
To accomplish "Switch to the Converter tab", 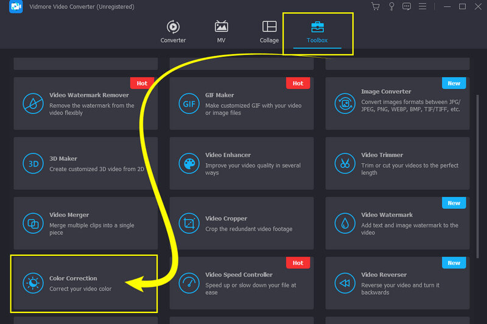I will (173, 32).
